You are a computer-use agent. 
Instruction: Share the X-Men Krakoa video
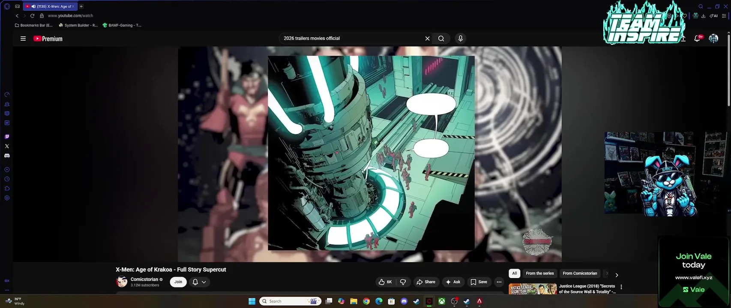pyautogui.click(x=426, y=282)
